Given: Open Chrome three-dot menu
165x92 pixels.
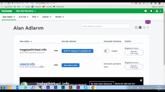Looking at the screenshot, I should pyautogui.click(x=163, y=3).
